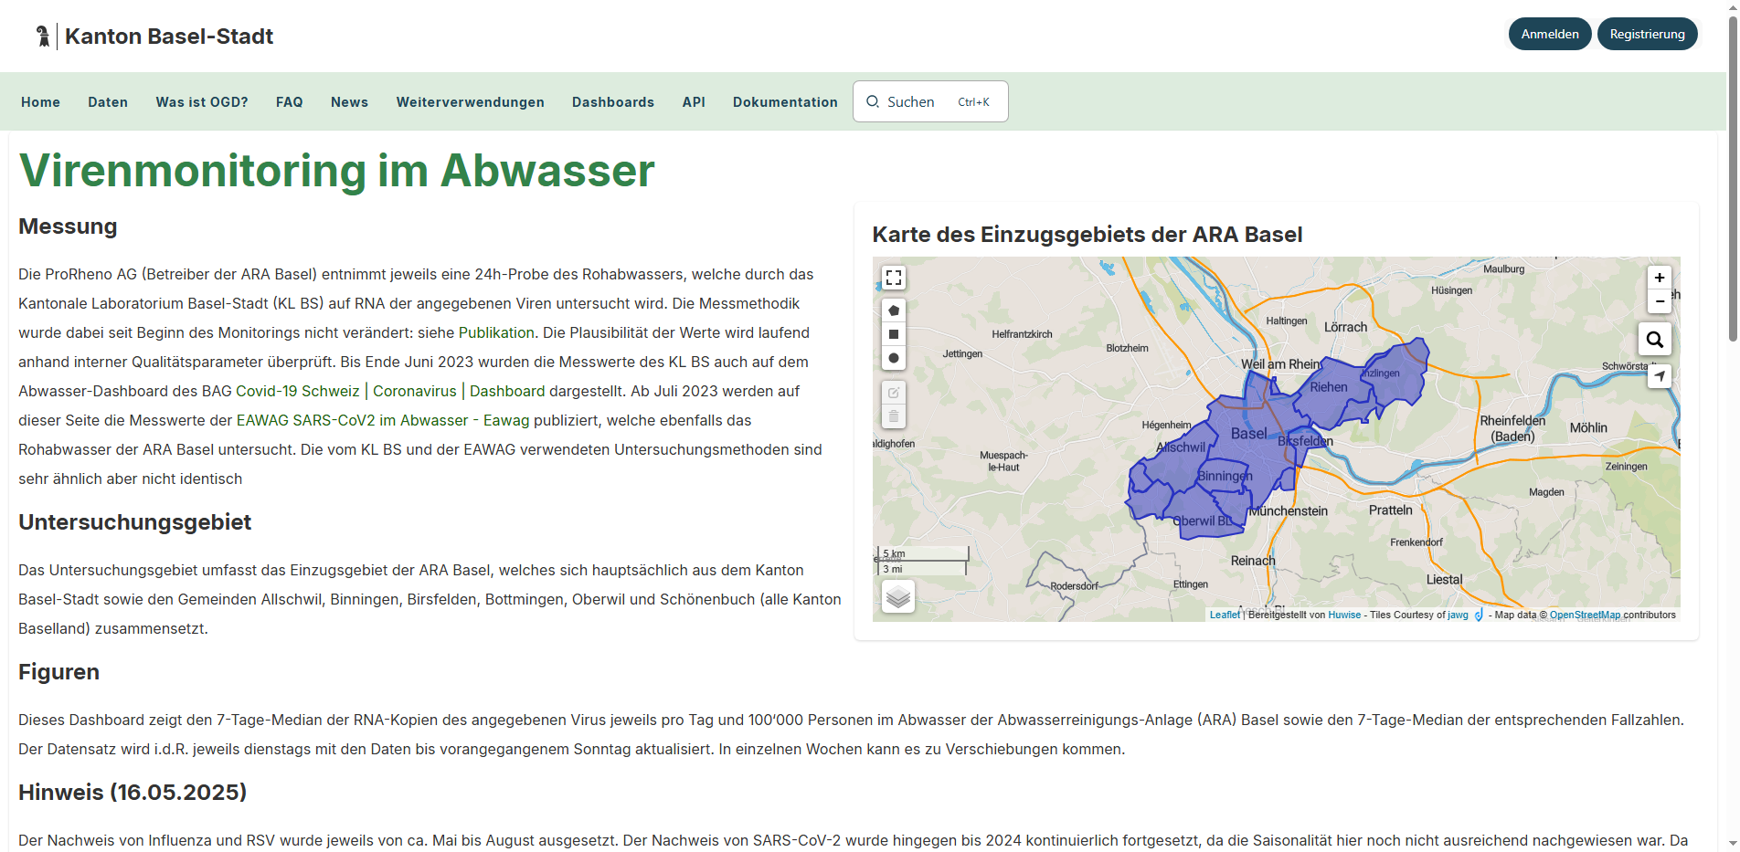
Task: Click the Basel-Stadt coat of arms logo
Action: tap(42, 36)
